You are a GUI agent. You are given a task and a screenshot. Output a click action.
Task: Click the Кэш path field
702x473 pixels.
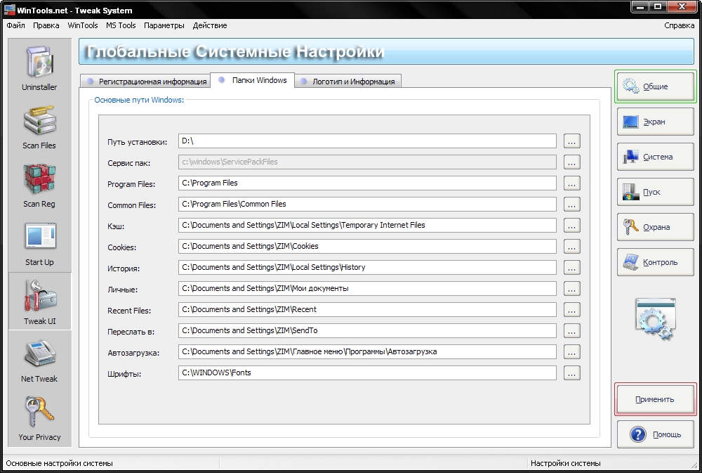[367, 225]
